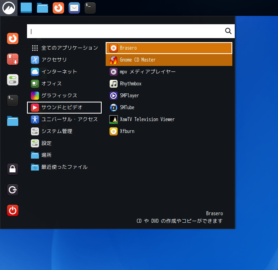Click the red power off button
278x270 pixels.
coord(13,210)
